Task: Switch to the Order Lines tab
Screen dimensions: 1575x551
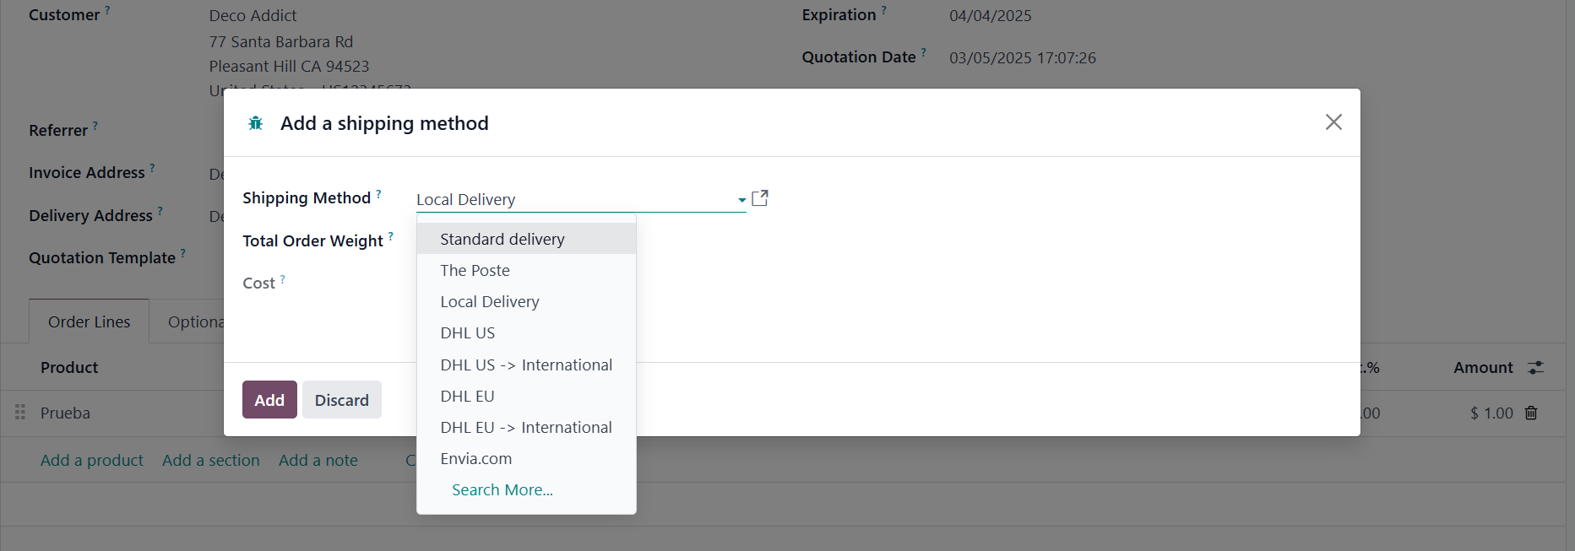Action: pyautogui.click(x=89, y=321)
